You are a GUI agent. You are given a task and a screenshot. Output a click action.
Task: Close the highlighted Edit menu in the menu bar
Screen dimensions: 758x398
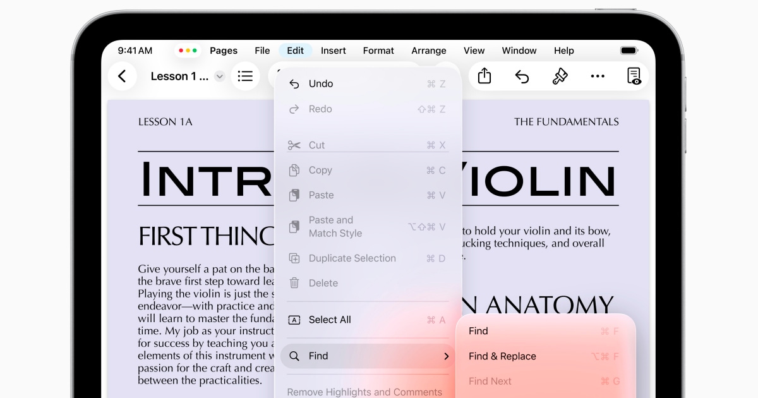point(295,51)
